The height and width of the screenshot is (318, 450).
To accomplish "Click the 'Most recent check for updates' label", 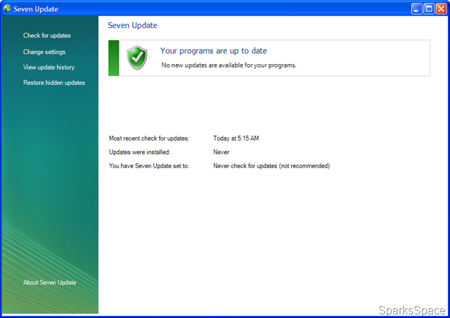I will (x=149, y=138).
